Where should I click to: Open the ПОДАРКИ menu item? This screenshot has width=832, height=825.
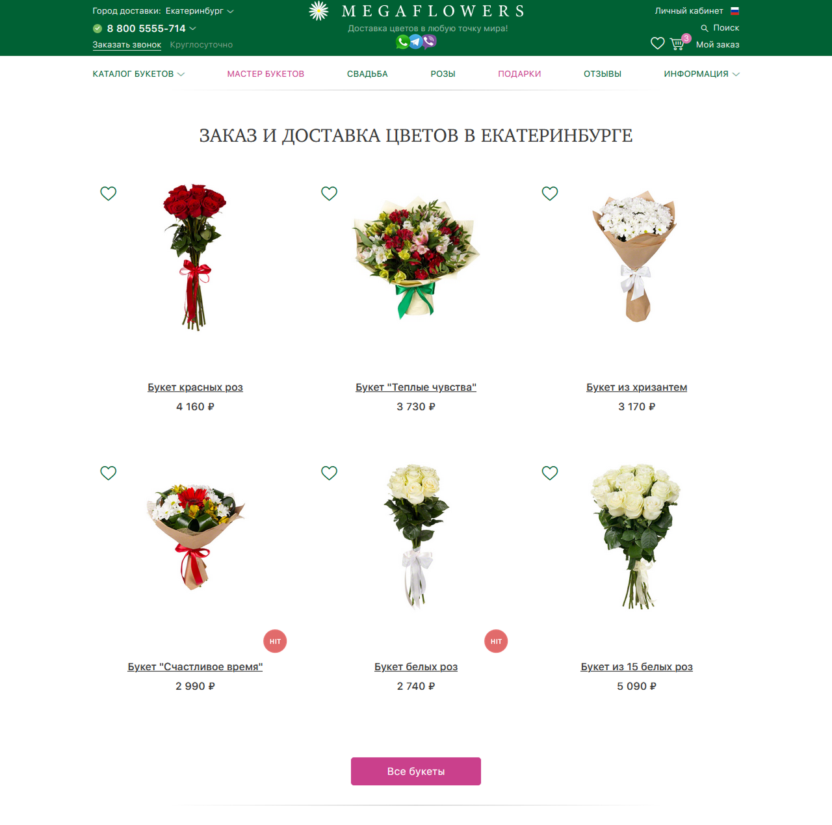click(519, 74)
